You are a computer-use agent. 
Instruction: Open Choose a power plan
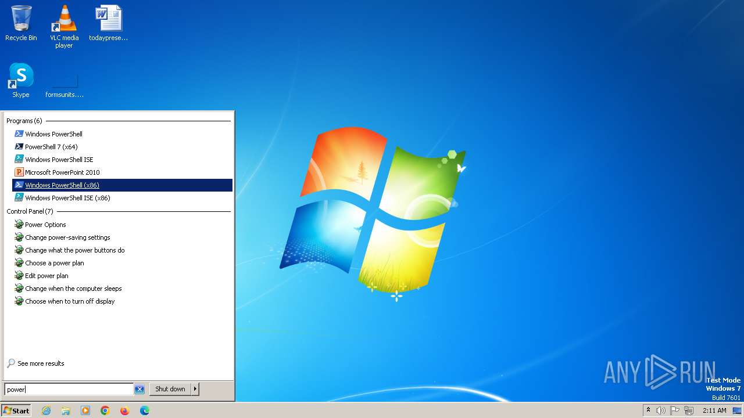tap(122, 263)
